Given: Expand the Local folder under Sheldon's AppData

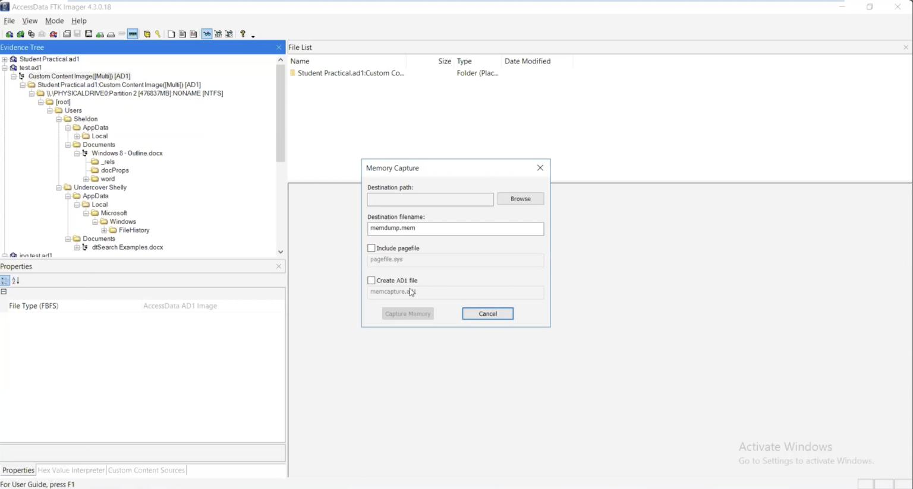Looking at the screenshot, I should (77, 136).
